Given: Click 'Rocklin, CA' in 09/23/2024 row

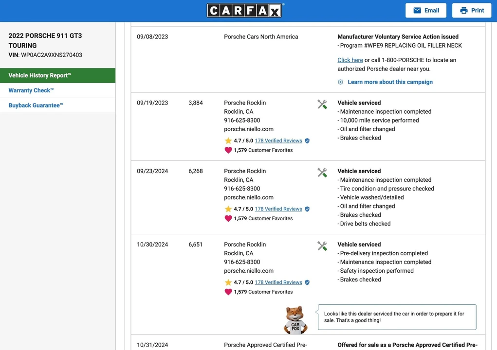Looking at the screenshot, I should (x=239, y=180).
